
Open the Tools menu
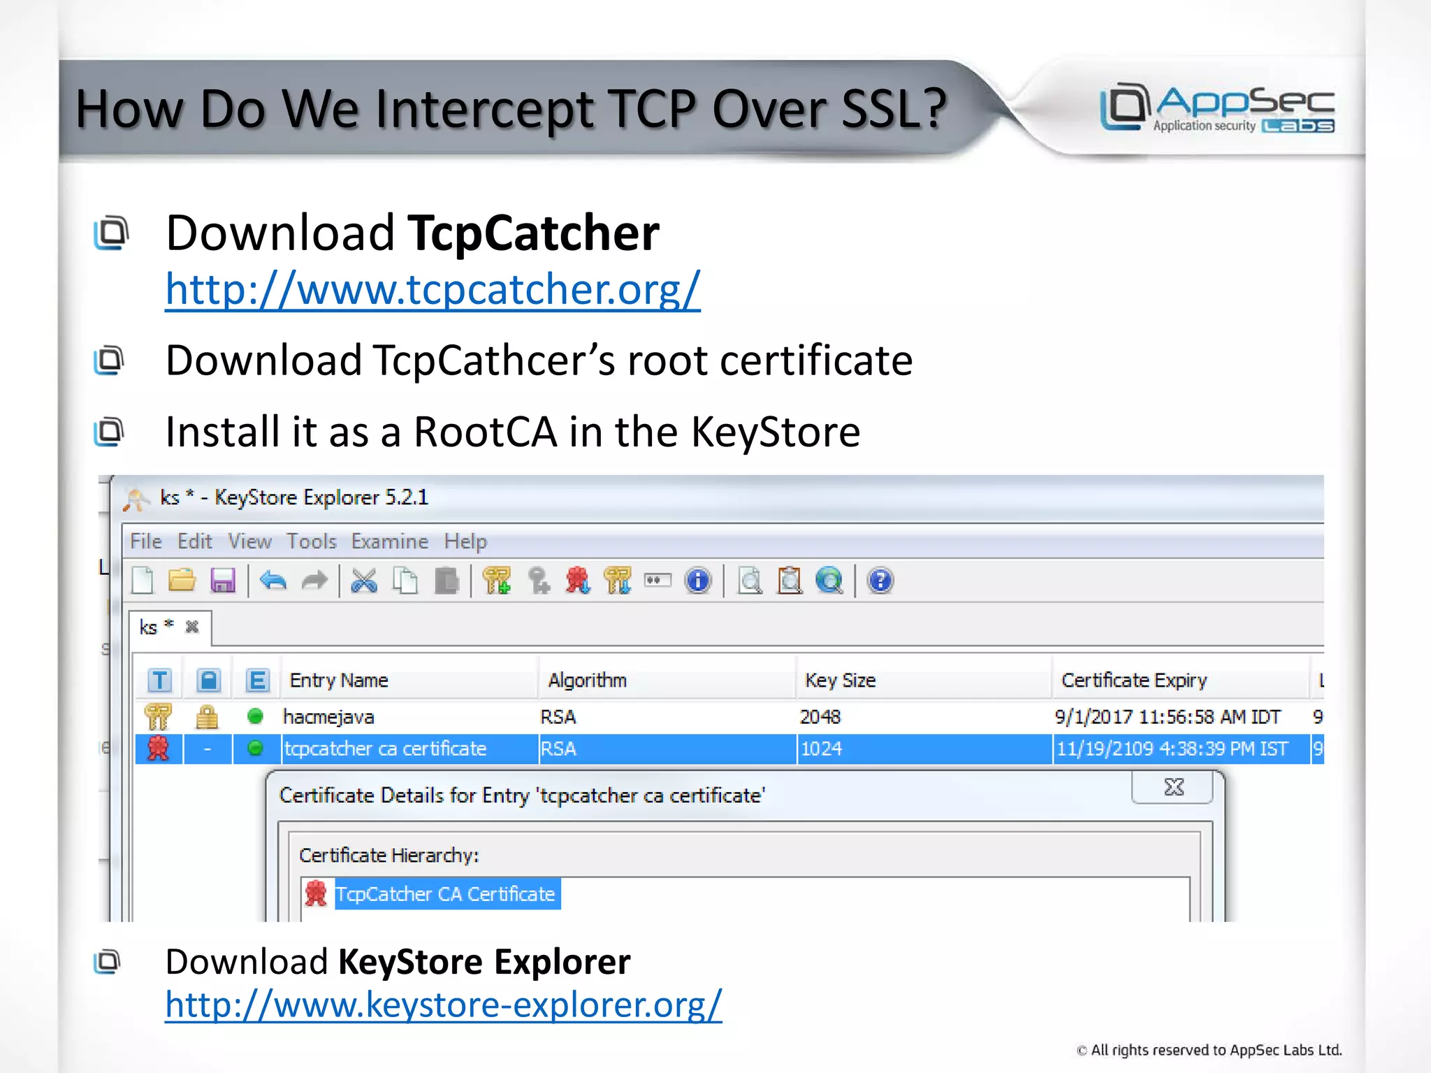[312, 541]
